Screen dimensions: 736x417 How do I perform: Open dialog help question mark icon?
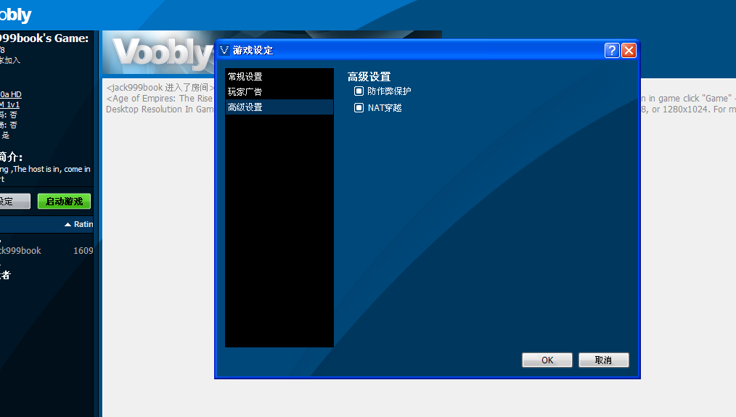point(612,50)
